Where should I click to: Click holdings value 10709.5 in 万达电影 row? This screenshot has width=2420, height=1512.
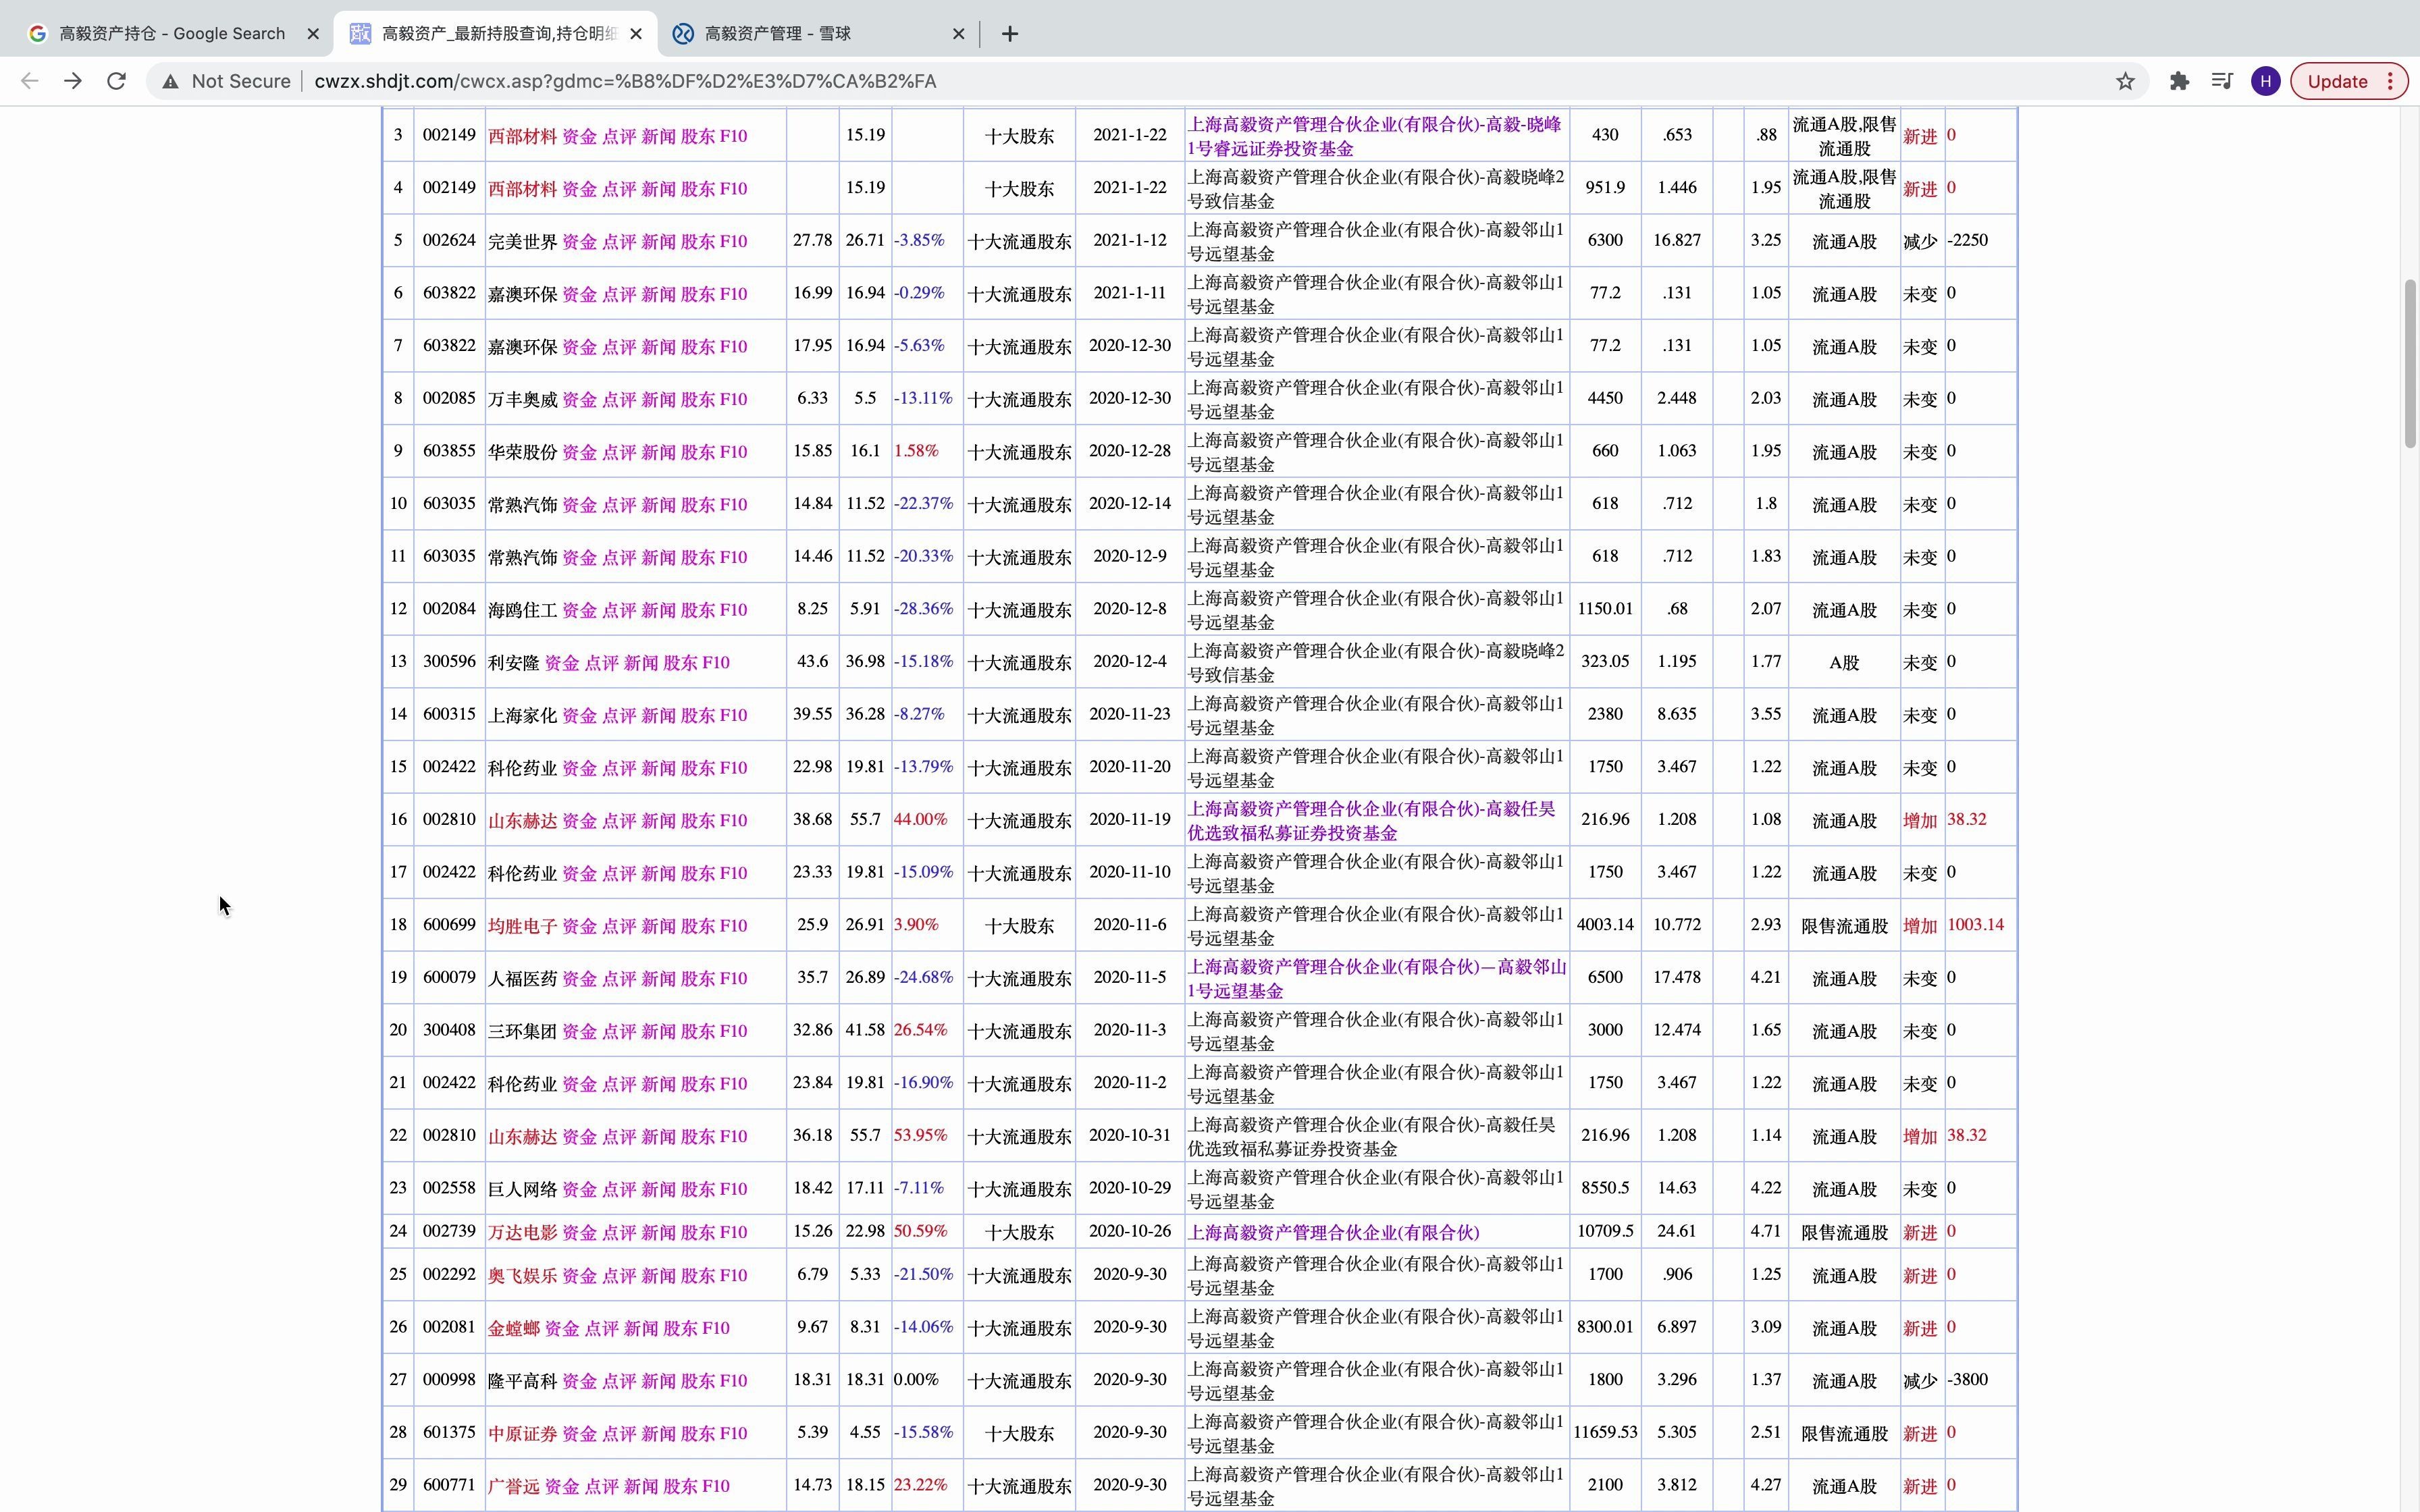[x=1605, y=1231]
